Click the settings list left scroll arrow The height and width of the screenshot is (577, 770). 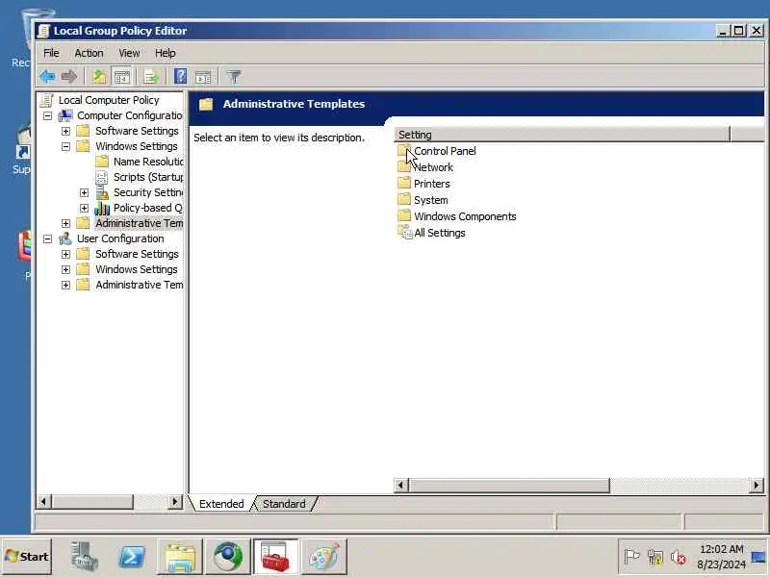click(x=401, y=486)
